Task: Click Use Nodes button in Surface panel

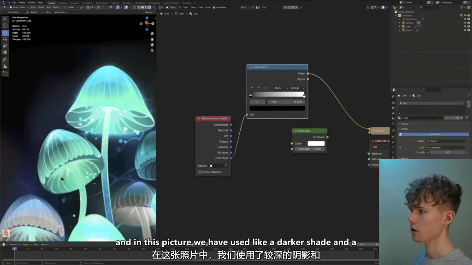Action: point(433,134)
